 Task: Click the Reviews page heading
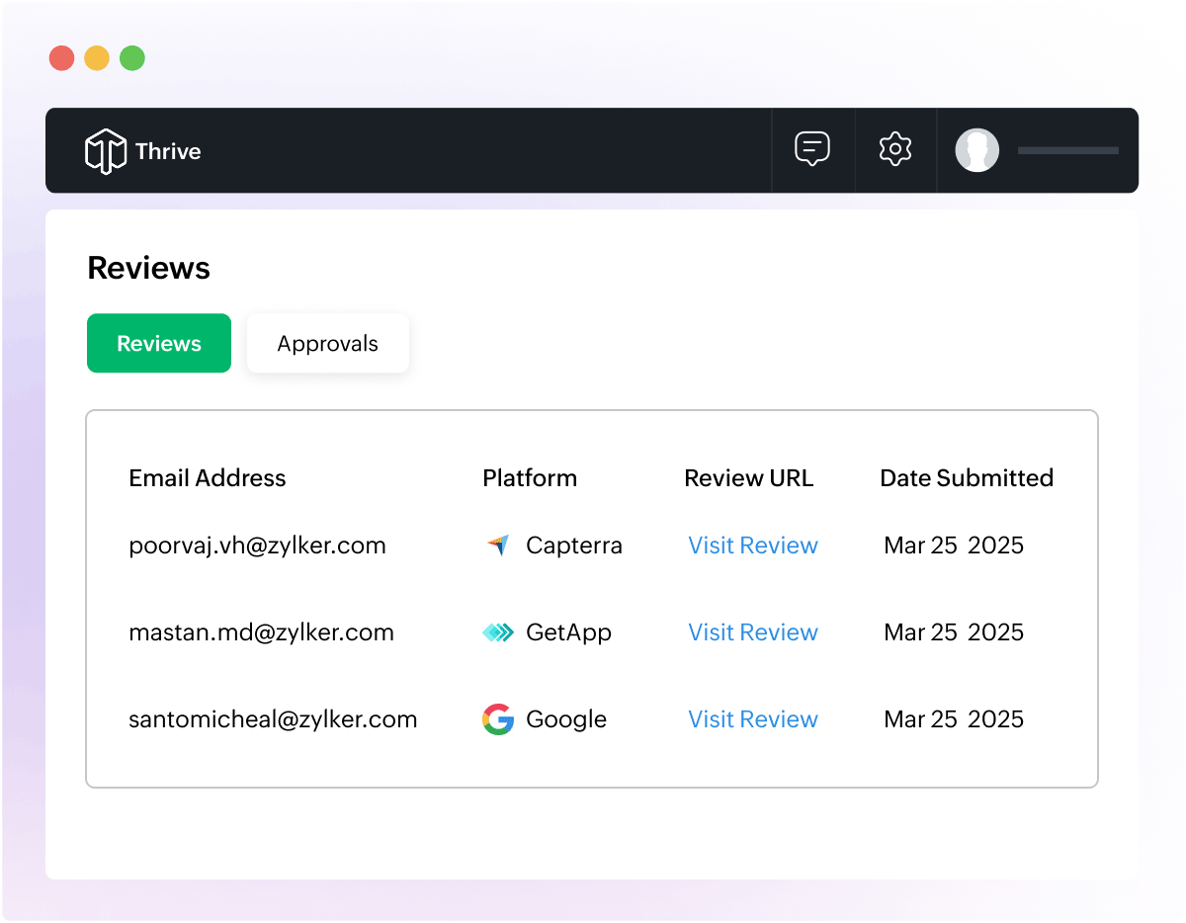pos(148,267)
